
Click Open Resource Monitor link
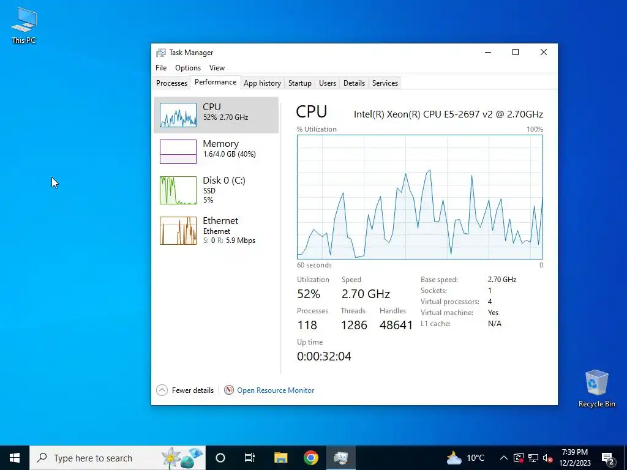tap(276, 390)
